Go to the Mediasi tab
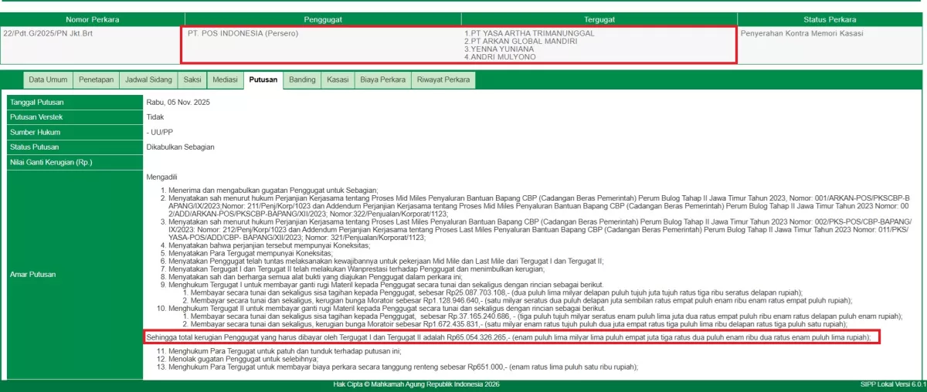This screenshot has width=927, height=392. (225, 79)
